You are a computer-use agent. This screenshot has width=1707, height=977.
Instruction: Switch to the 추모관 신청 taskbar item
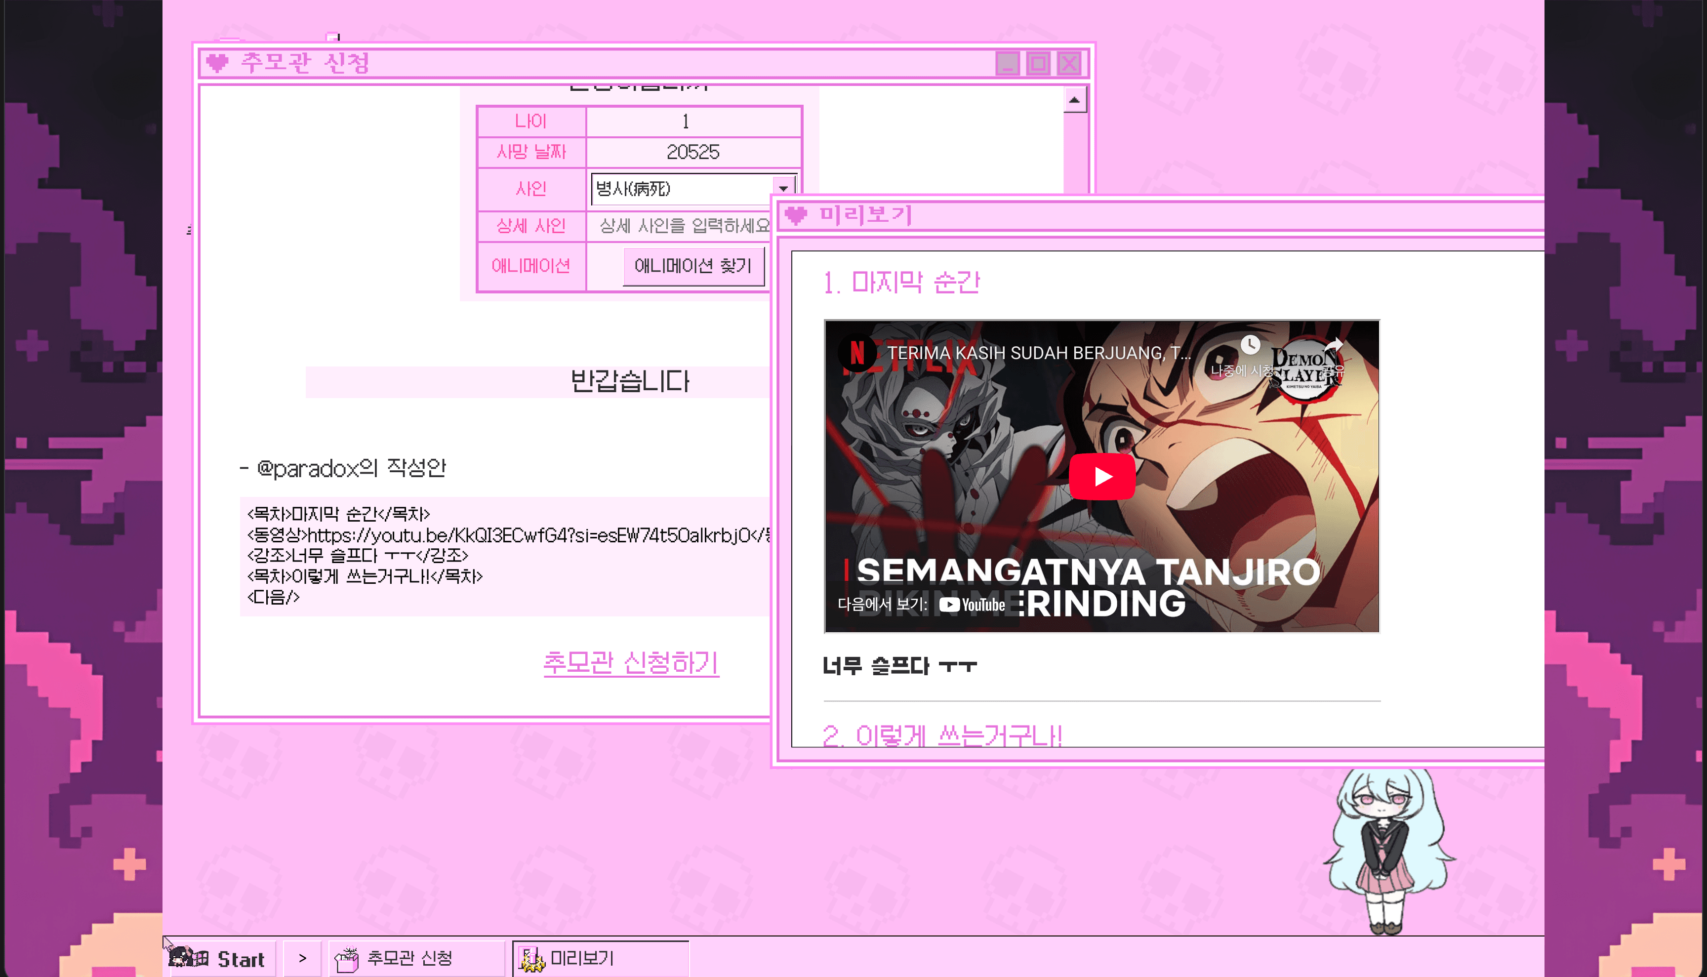click(x=416, y=958)
